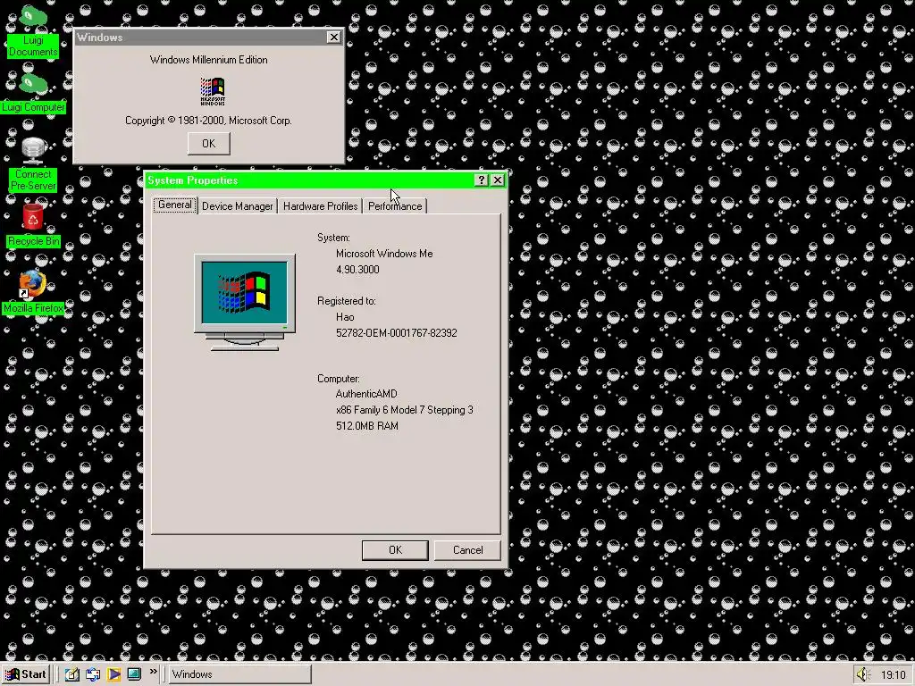Select the Mozilla Firefox shortcut icon

pos(33,292)
